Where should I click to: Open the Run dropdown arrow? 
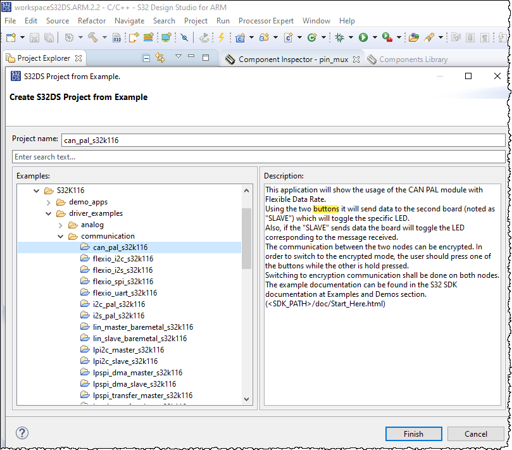pyautogui.click(x=375, y=37)
